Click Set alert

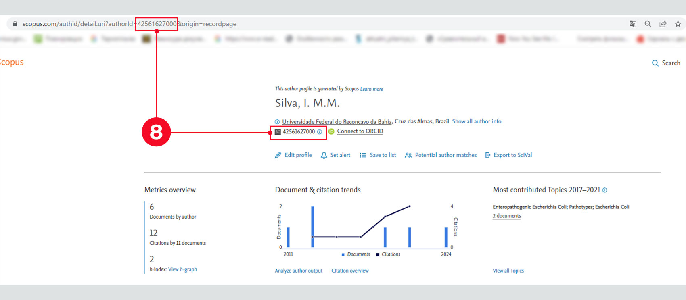[x=340, y=155]
